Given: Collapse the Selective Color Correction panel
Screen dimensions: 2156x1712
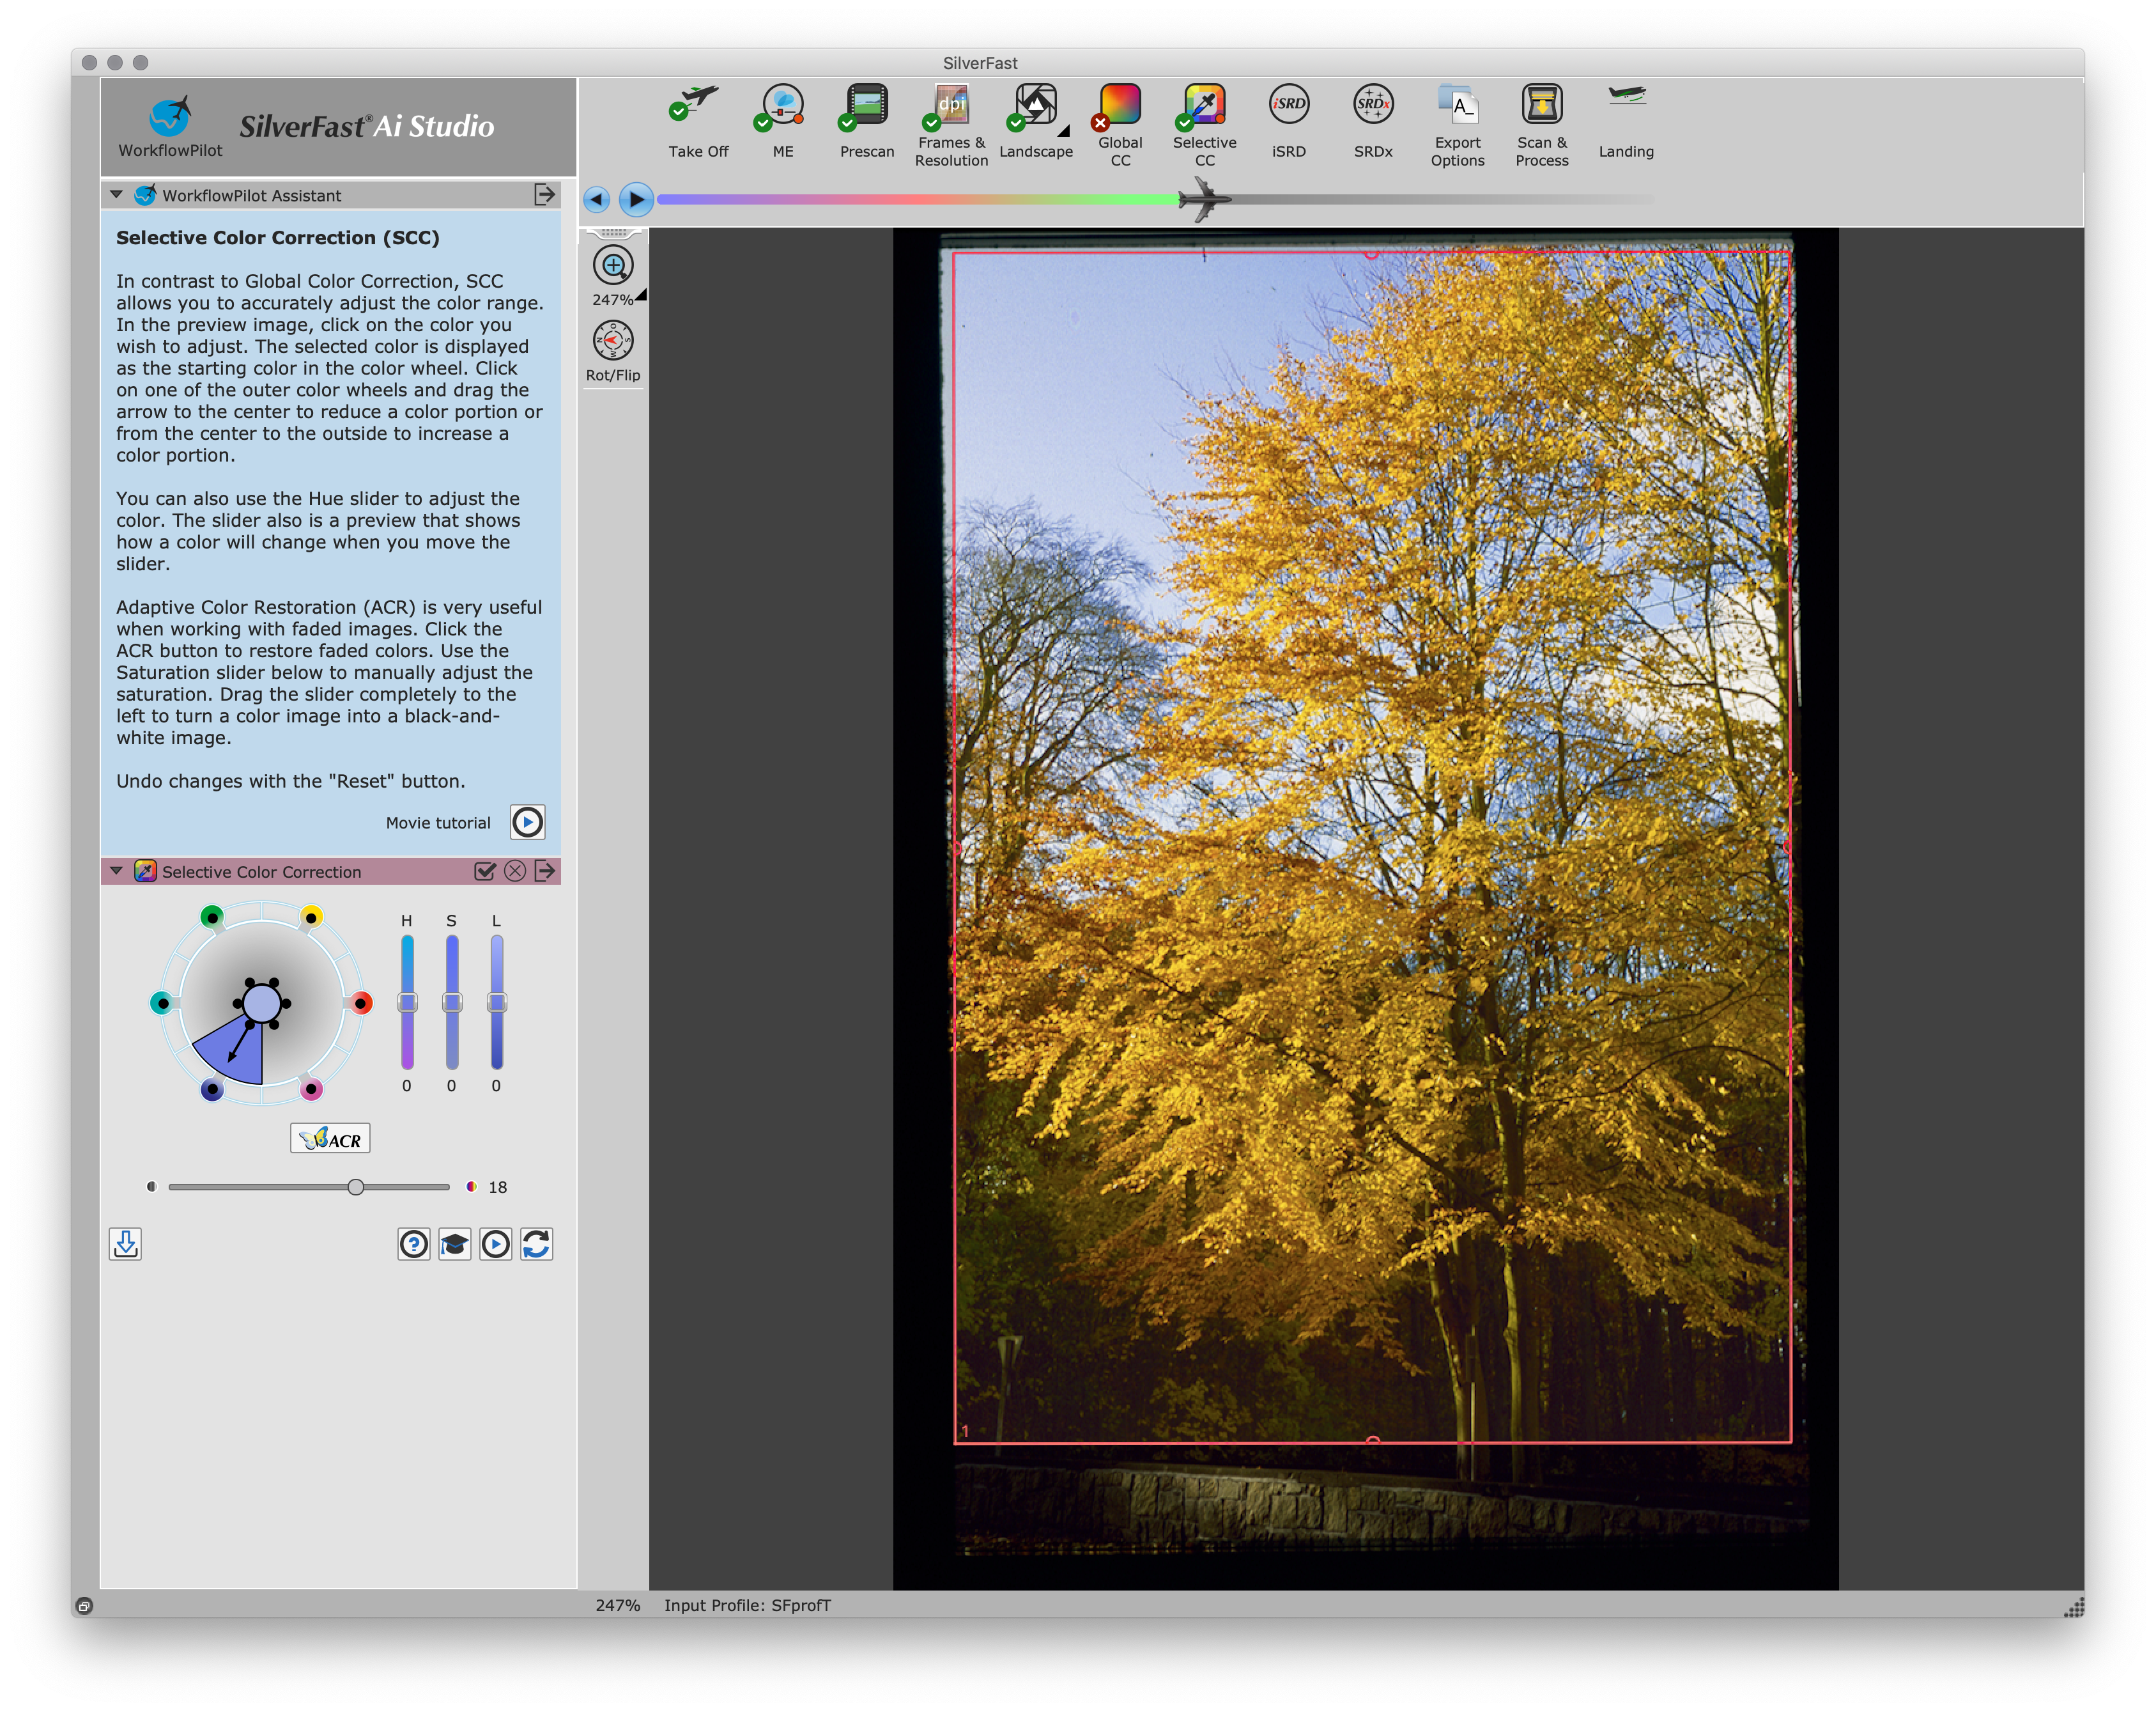Looking at the screenshot, I should point(117,871).
